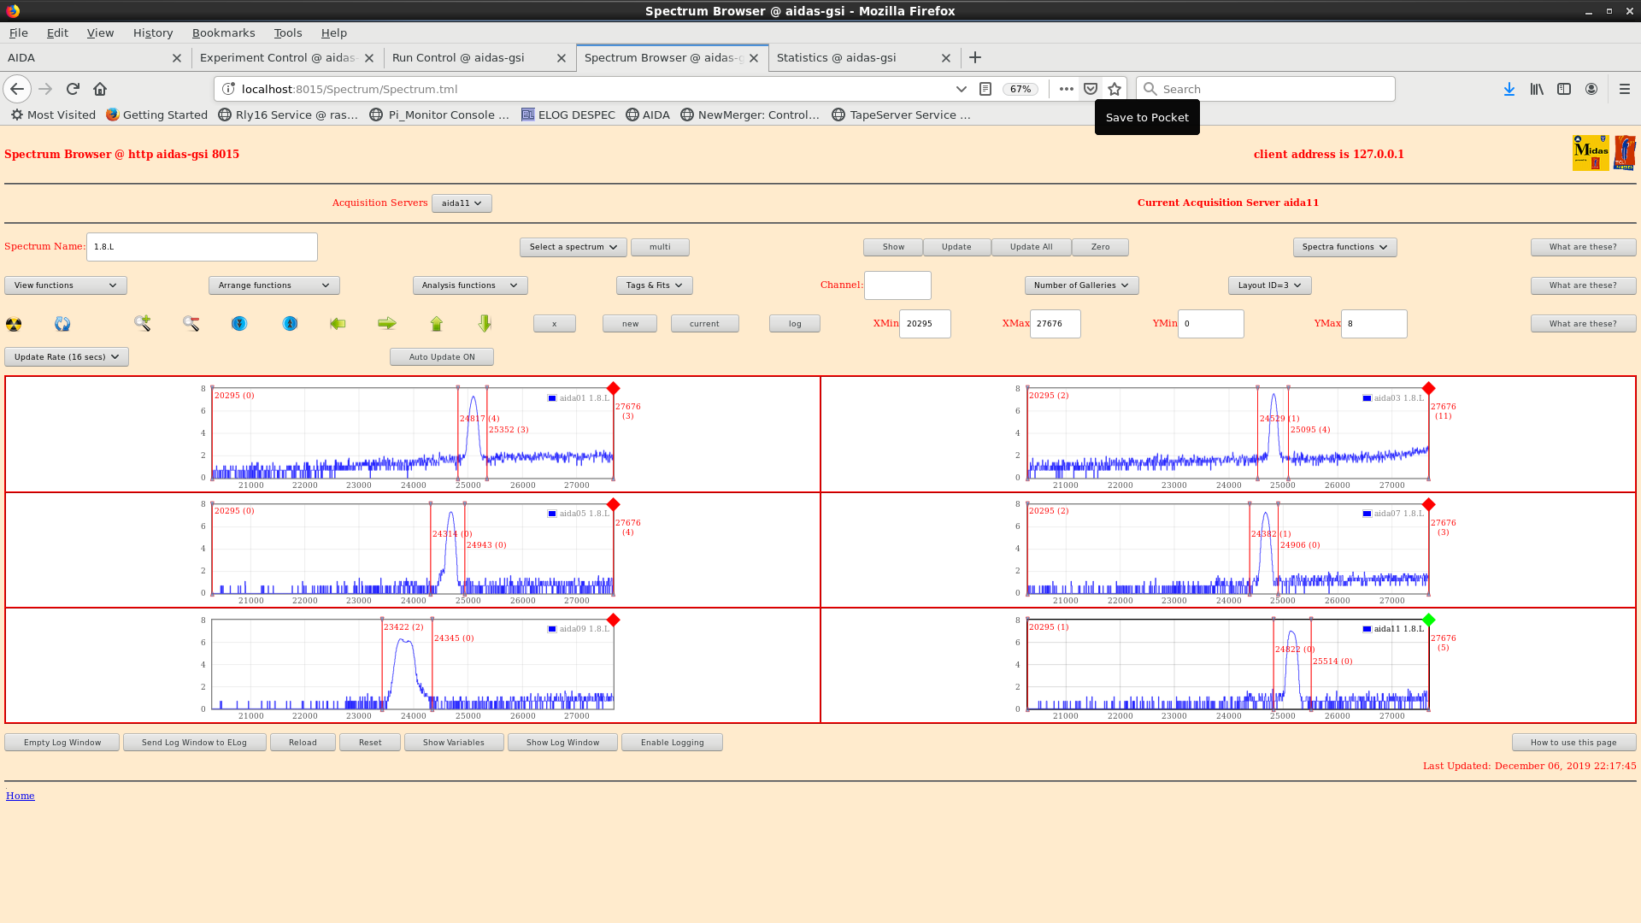This screenshot has width=1641, height=923.
Task: Toggle the log scale button
Action: tap(795, 324)
